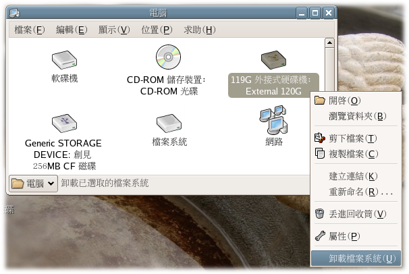Choose 重新命名(R)... in the context menu
This screenshot has width=409, height=274.
(356, 192)
